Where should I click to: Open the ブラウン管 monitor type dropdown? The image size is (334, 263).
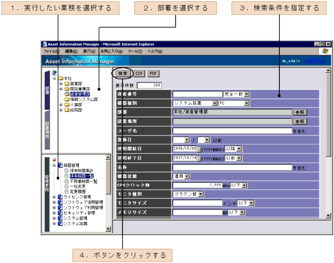click(201, 194)
